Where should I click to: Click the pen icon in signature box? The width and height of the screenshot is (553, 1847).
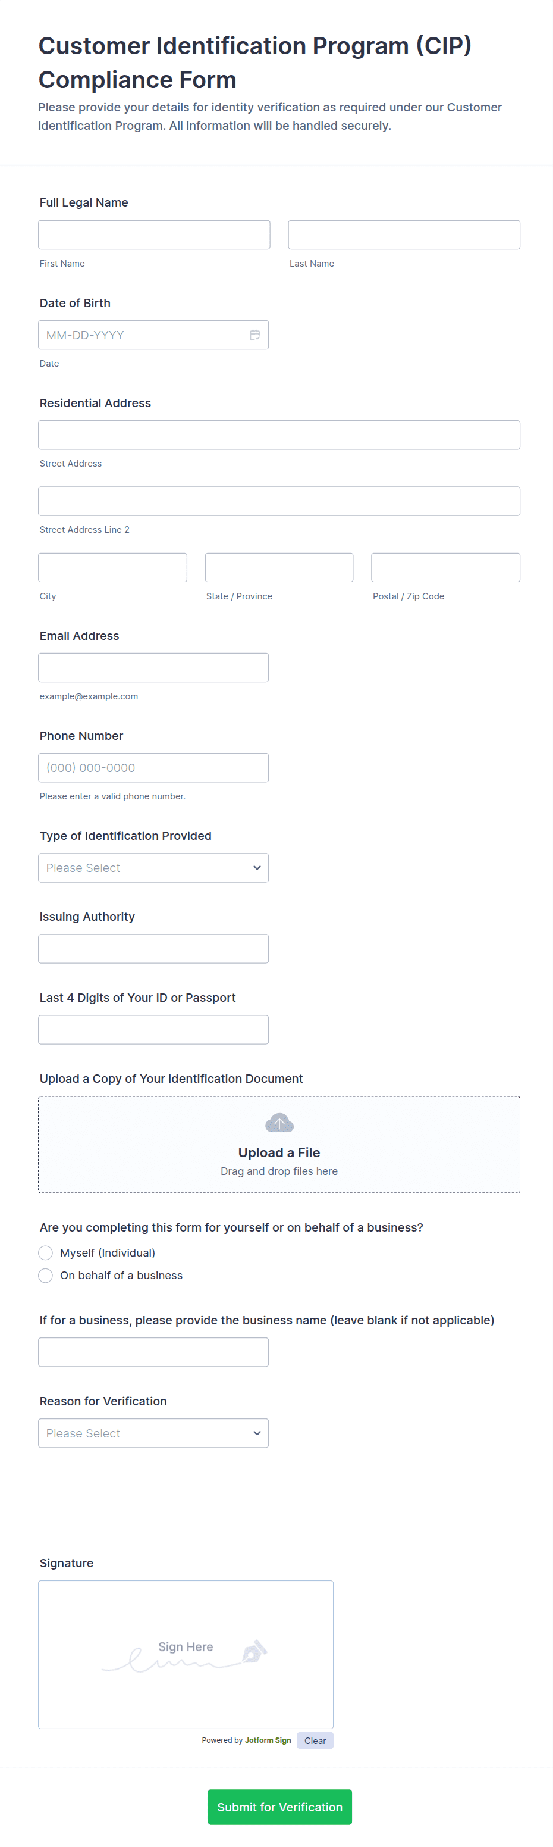(254, 1651)
